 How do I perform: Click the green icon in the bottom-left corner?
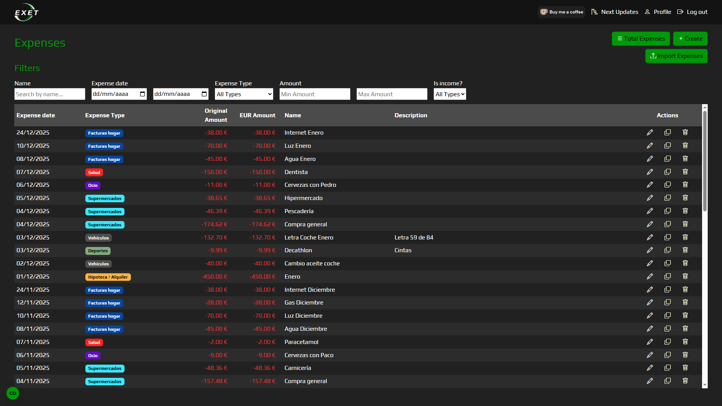tap(12, 393)
